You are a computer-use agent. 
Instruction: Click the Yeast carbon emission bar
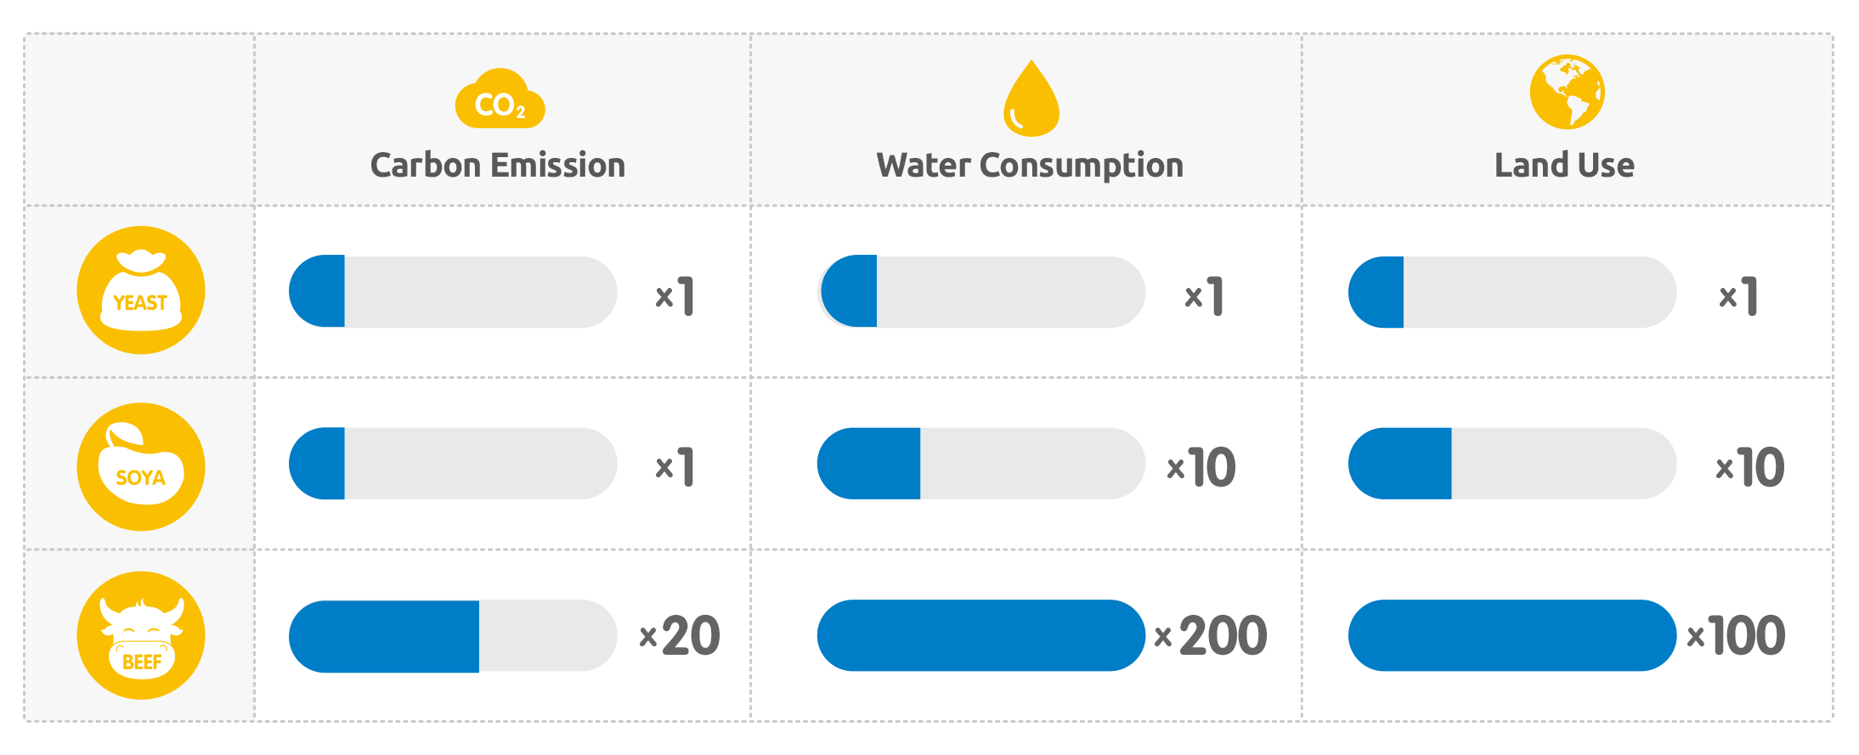(x=453, y=291)
